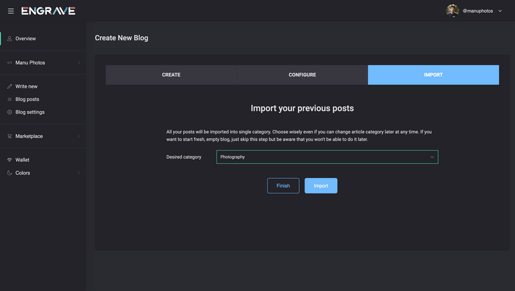Click the Blog settings gear icon

(x=9, y=112)
